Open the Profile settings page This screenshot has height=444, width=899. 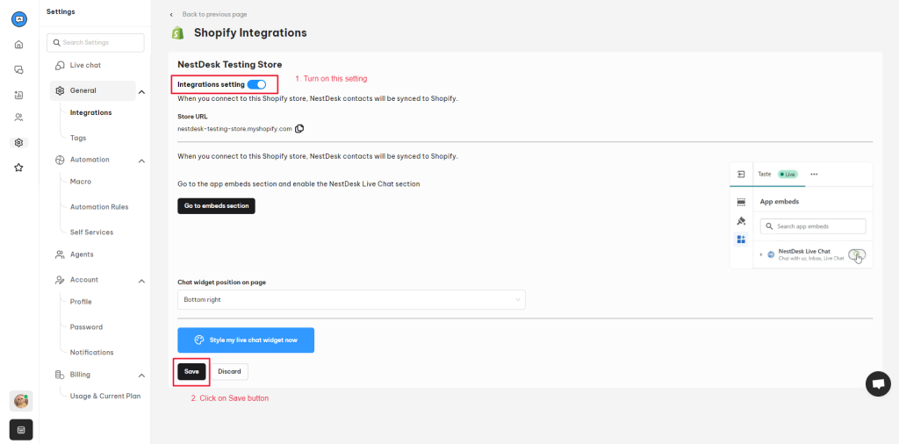81,302
